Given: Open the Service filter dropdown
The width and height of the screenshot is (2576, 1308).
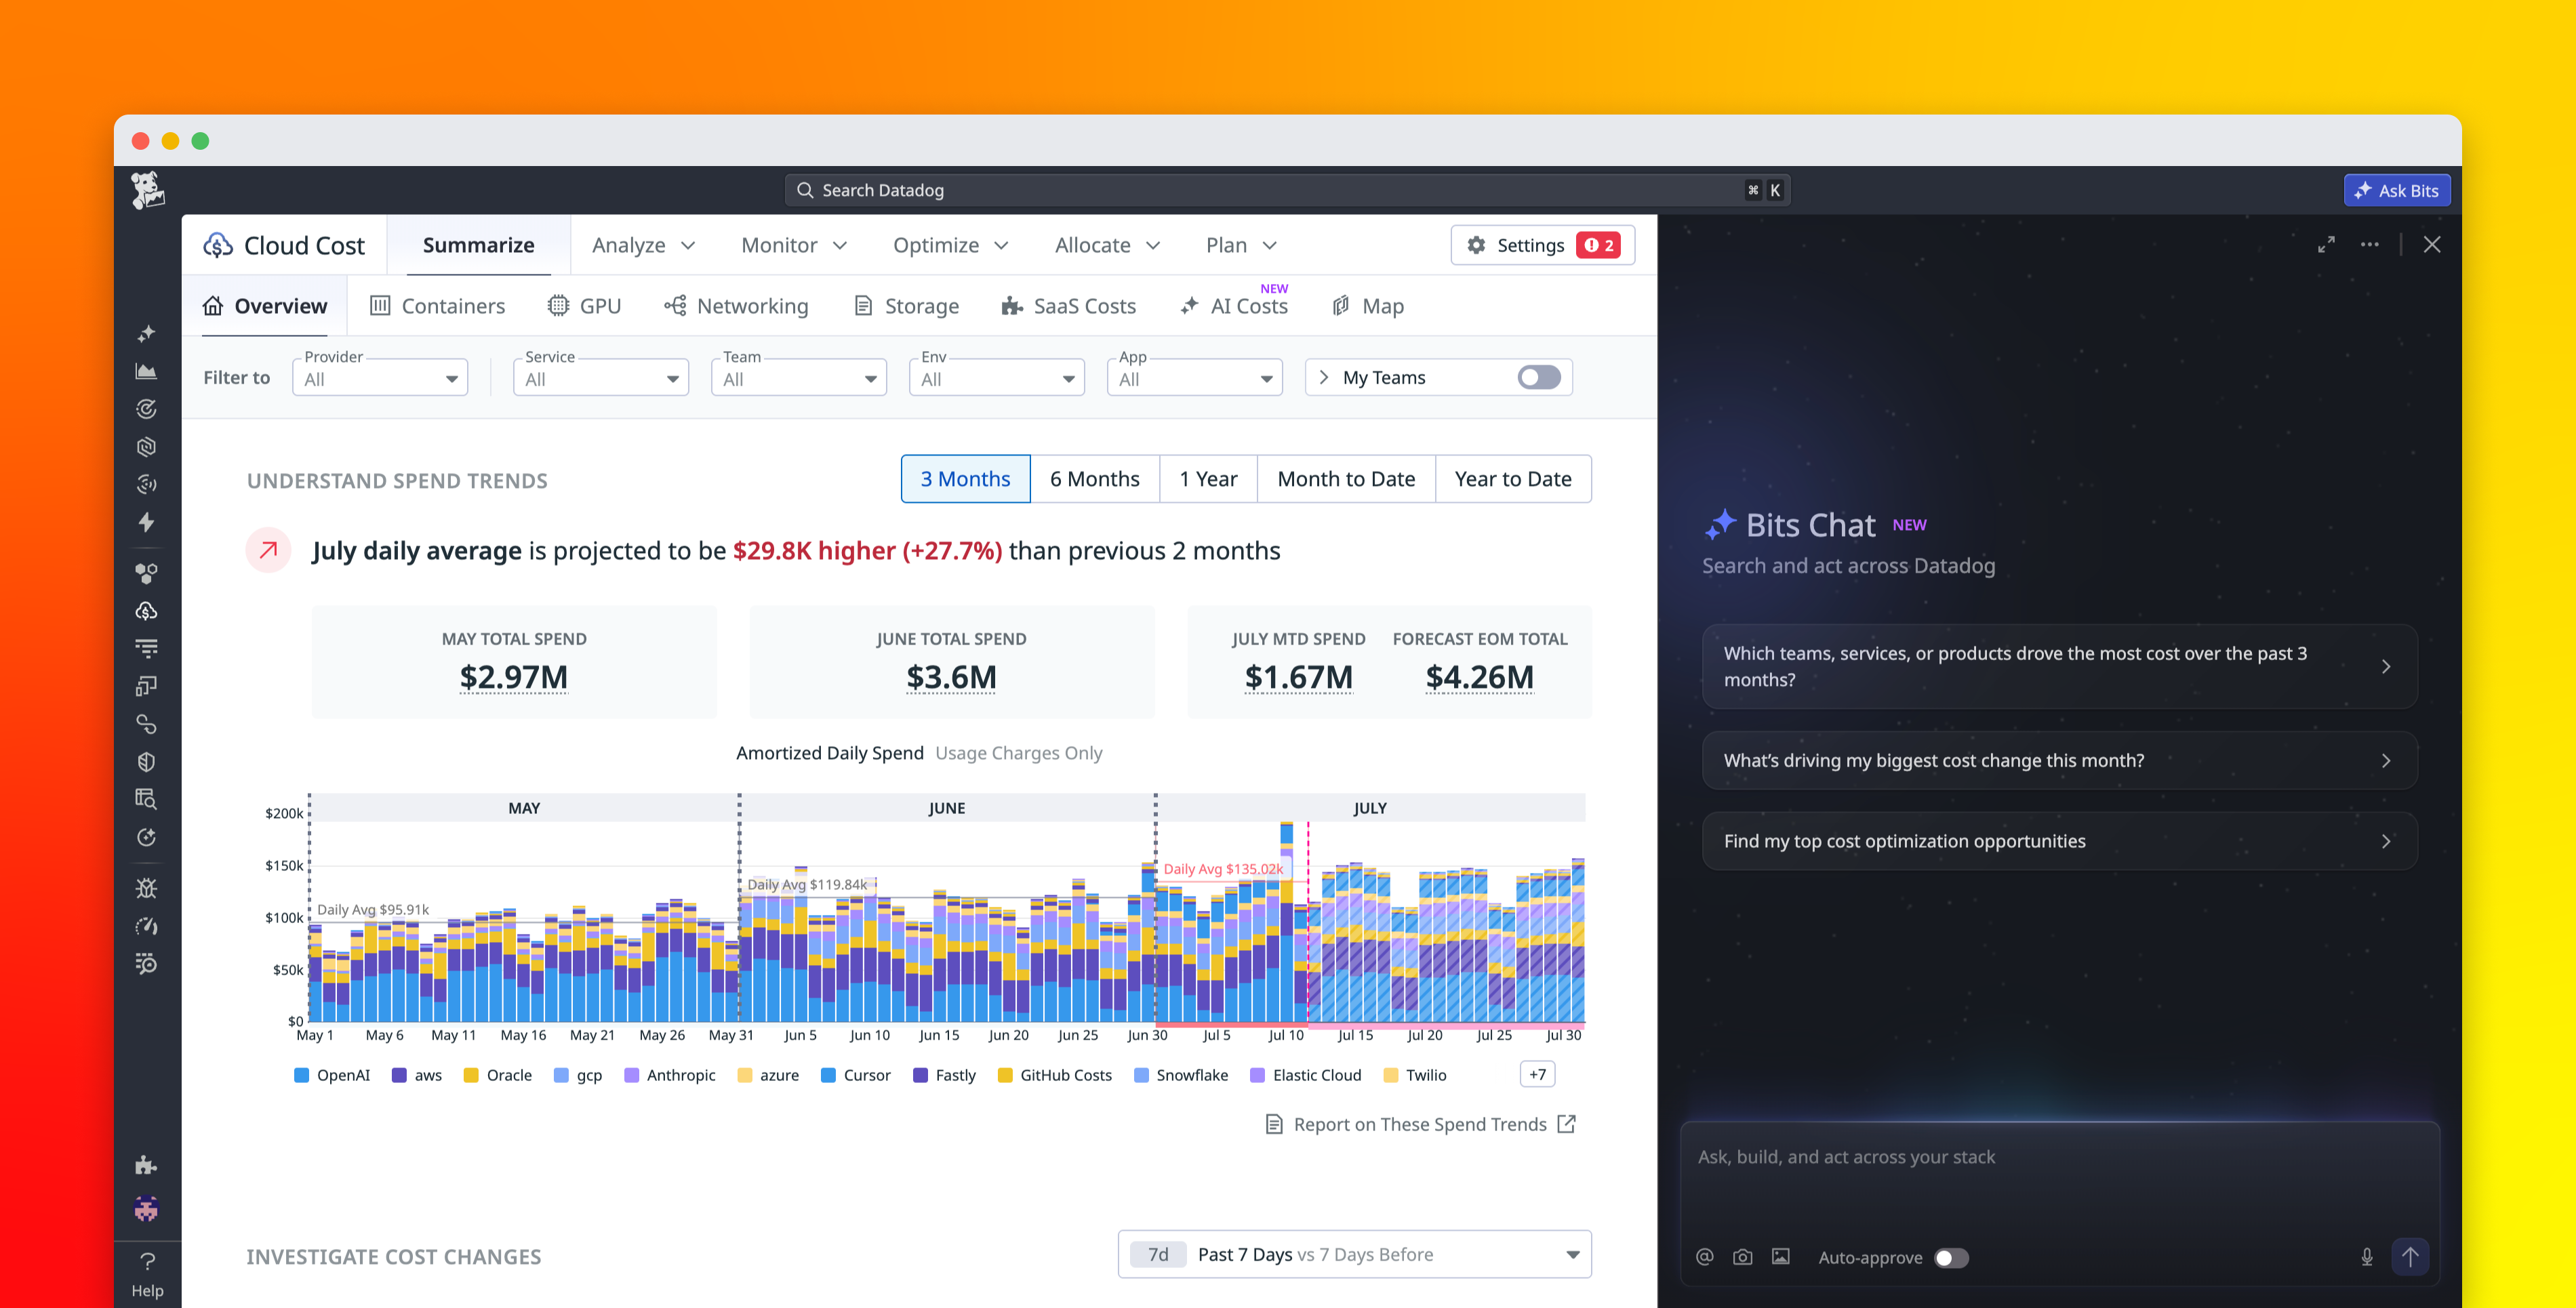Looking at the screenshot, I should pyautogui.click(x=600, y=379).
